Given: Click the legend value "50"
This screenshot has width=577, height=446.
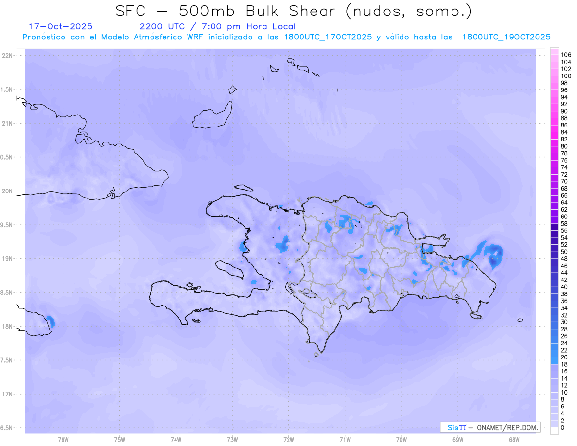Looking at the screenshot, I should point(564,252).
